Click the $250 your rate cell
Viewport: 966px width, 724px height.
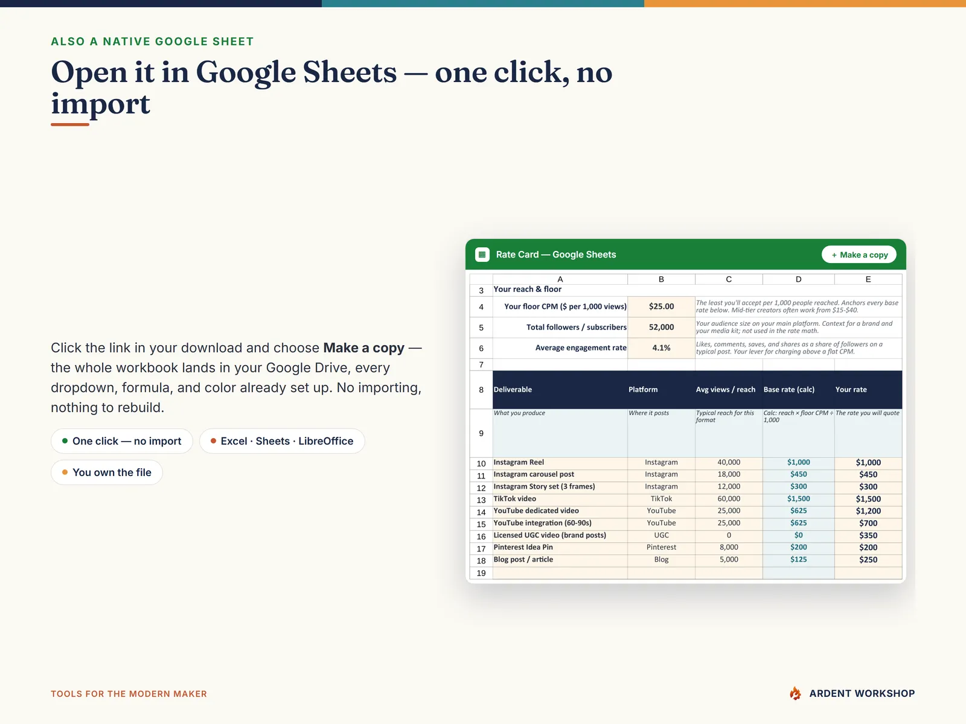click(x=868, y=560)
